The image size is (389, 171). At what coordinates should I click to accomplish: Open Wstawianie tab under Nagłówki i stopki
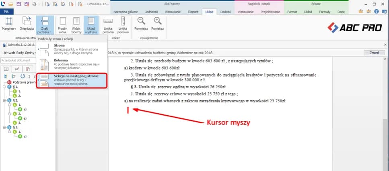(246, 12)
